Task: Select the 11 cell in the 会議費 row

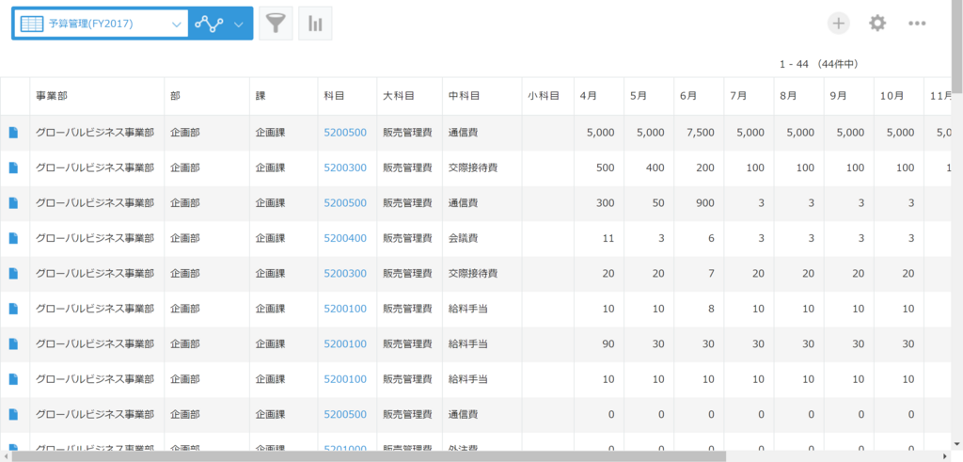Action: [x=599, y=238]
